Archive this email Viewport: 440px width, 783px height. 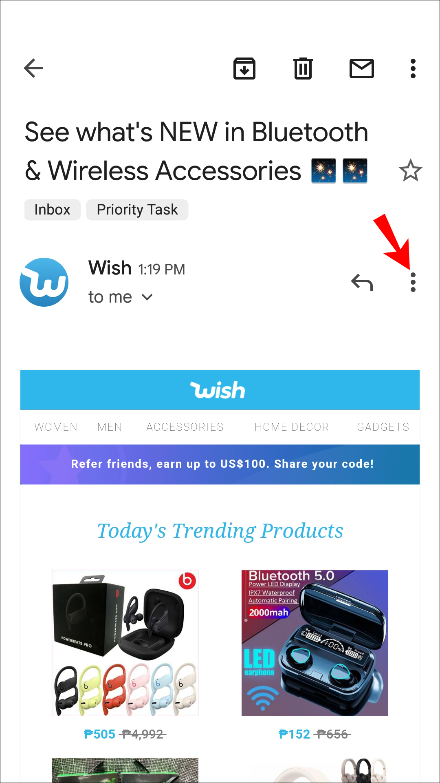244,68
